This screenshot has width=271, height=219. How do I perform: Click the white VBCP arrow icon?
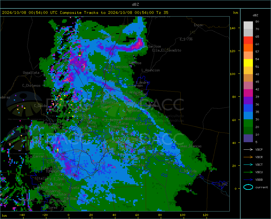click(x=248, y=149)
